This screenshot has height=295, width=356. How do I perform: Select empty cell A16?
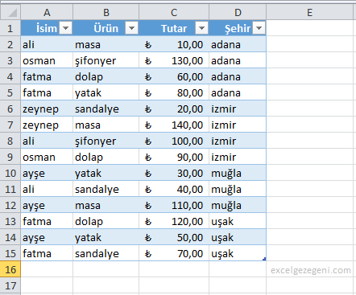(47, 269)
